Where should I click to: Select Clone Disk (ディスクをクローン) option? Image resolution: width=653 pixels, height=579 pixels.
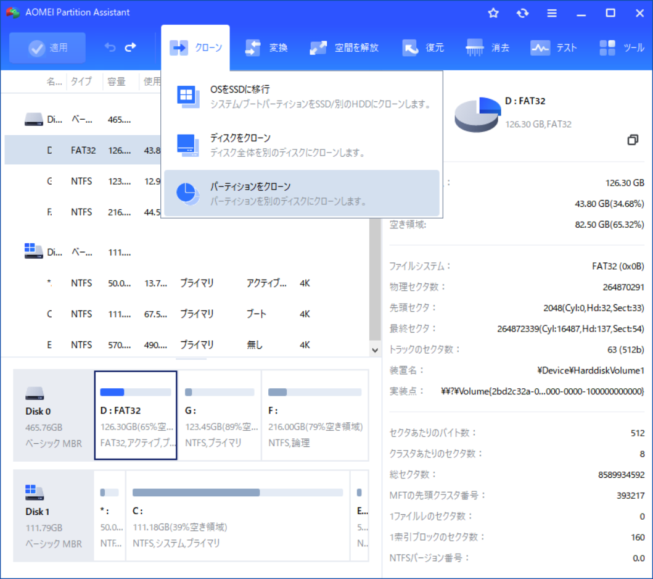click(x=302, y=145)
